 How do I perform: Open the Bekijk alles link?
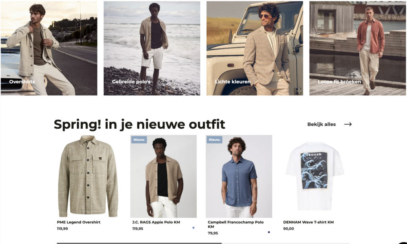321,124
